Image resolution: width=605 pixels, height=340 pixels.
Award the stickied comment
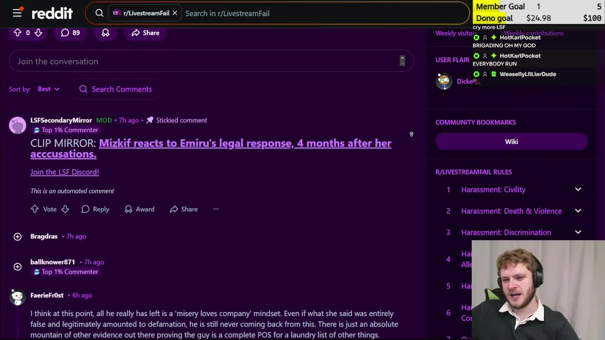click(x=139, y=209)
